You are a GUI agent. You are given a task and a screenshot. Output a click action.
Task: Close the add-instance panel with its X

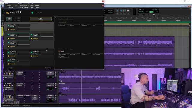(55, 18)
